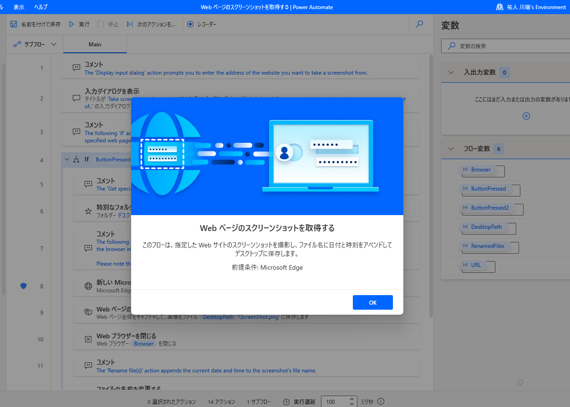The height and width of the screenshot is (407, 570).
Task: Click the comment icon on line 3
Action: pos(76,132)
